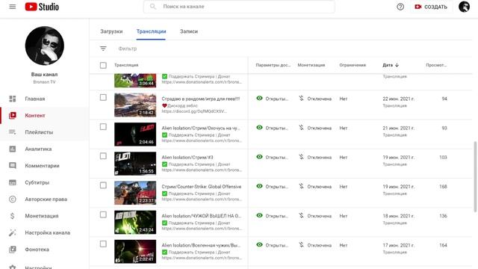
Task: Change visibility of 18 июн. stream
Action: coord(272,216)
